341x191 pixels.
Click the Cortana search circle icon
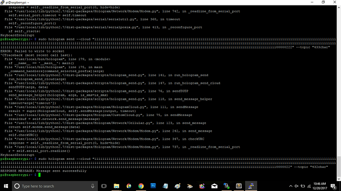(17, 186)
